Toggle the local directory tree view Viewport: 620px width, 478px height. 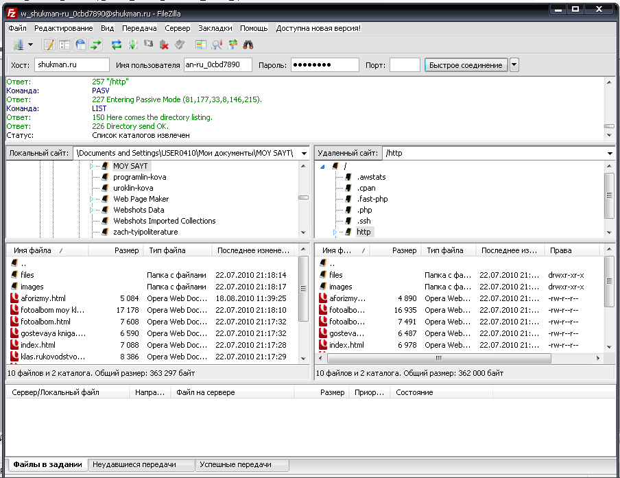coord(64,45)
